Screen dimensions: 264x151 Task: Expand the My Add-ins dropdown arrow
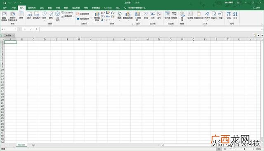pyautogui.click(x=91, y=19)
